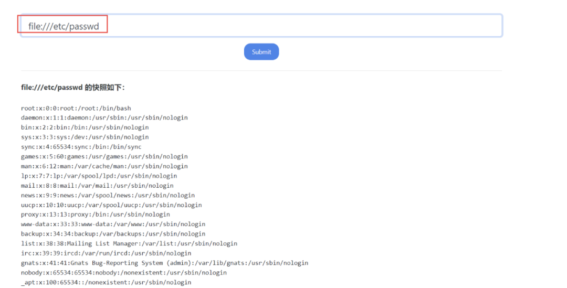Click the mail:x:8:8 entry line
Viewport: 567px width, 288px height.
97,185
